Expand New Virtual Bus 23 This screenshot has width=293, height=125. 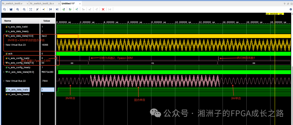point(4,45)
